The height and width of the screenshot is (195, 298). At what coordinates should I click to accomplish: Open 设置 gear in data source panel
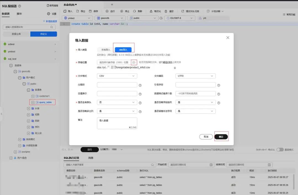coord(49,14)
